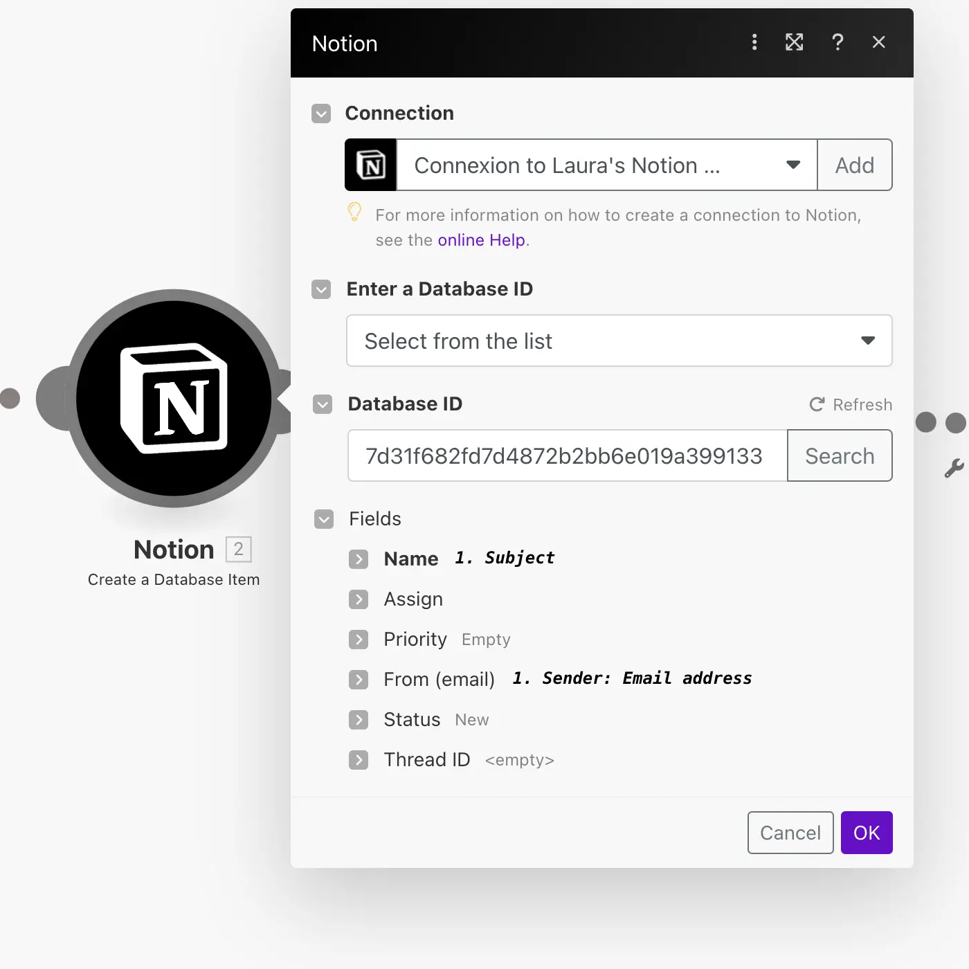Screen dimensions: 969x969
Task: Toggle the Enter a Database ID checkbox
Action: (x=321, y=289)
